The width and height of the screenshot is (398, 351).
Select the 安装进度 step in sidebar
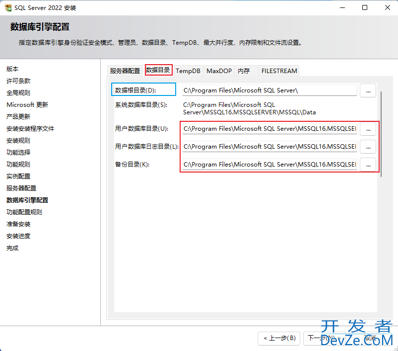click(18, 236)
